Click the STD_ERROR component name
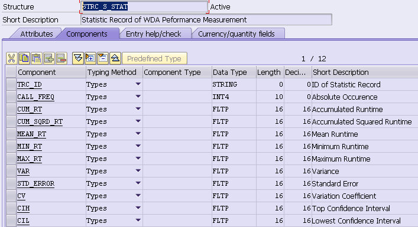The width and height of the screenshot is (418, 227). 35,183
